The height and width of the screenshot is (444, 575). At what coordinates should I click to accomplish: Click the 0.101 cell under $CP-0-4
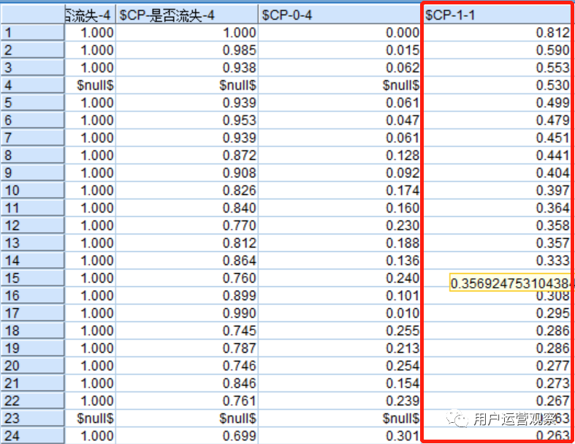[340, 296]
